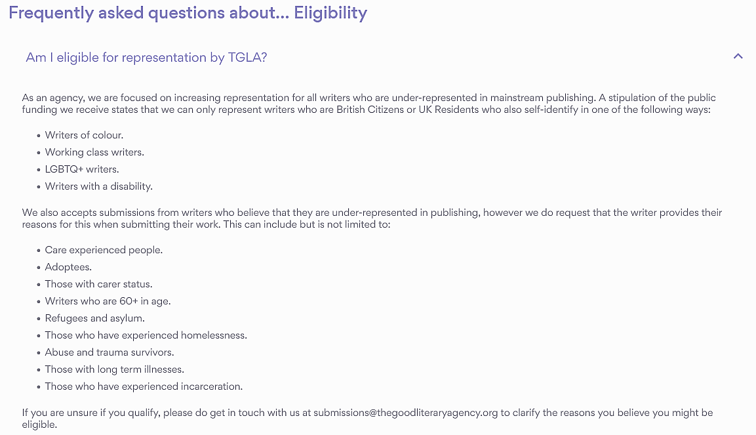The height and width of the screenshot is (435, 756).
Task: Select the 'Care experienced people' list item
Action: [103, 250]
